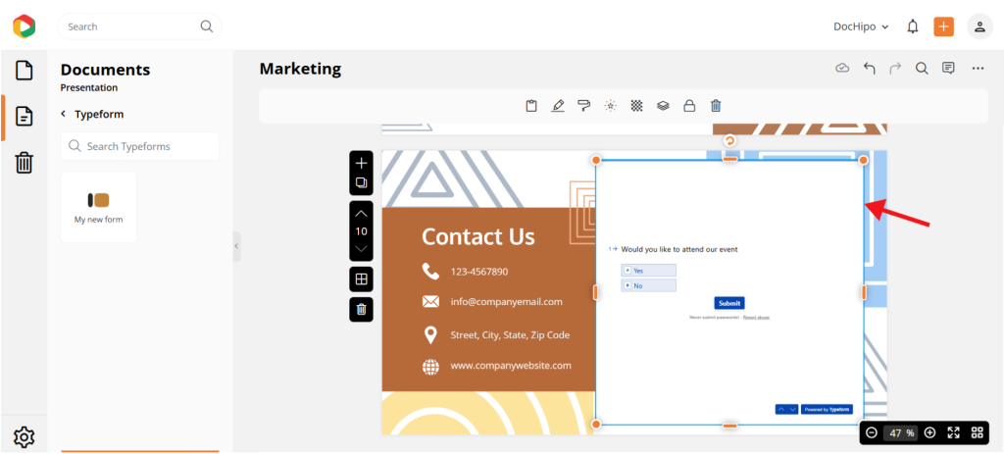Open the Trash in the left sidebar
This screenshot has width=1004, height=454.
point(25,163)
